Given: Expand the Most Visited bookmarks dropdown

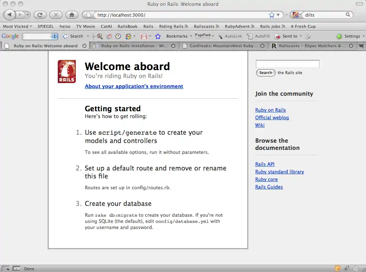Looking at the screenshot, I should pyautogui.click(x=31, y=26).
